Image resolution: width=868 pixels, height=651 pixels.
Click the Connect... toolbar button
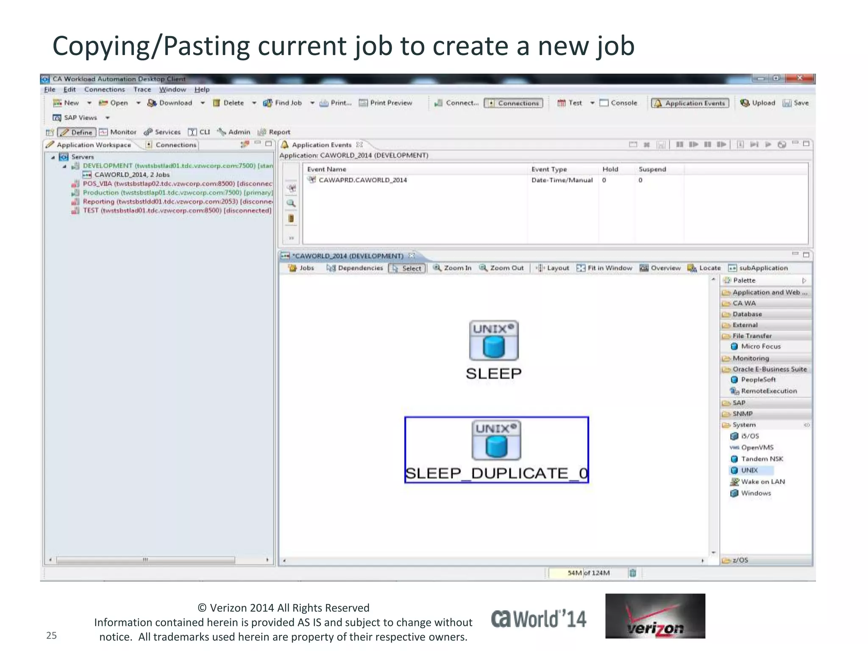click(456, 103)
